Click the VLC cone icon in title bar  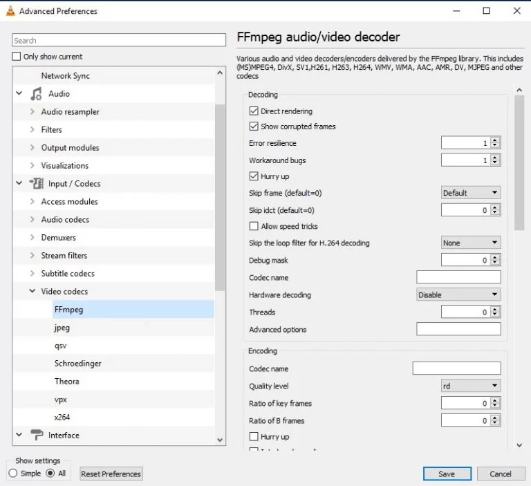point(10,11)
